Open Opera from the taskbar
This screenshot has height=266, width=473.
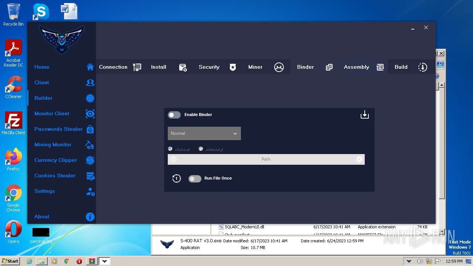click(x=79, y=261)
